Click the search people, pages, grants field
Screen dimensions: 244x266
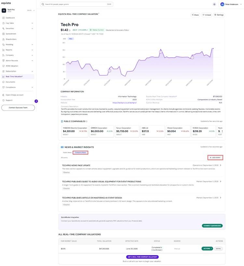[77, 4]
